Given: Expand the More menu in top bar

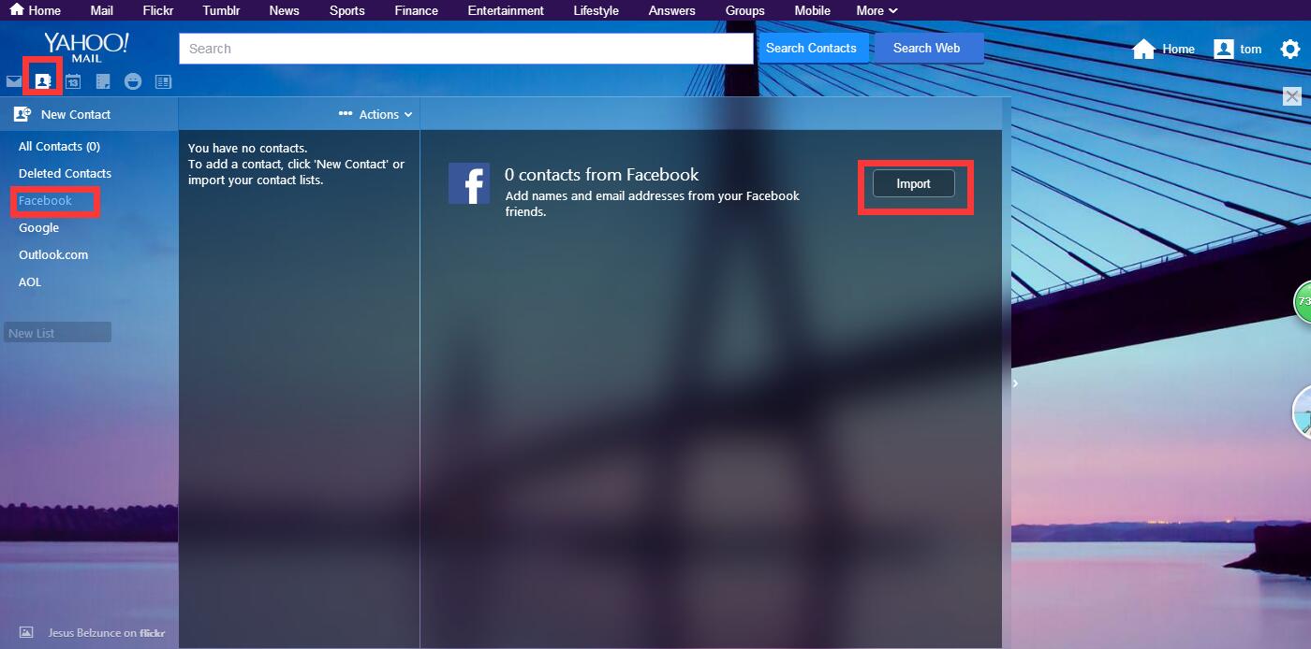Looking at the screenshot, I should [876, 10].
